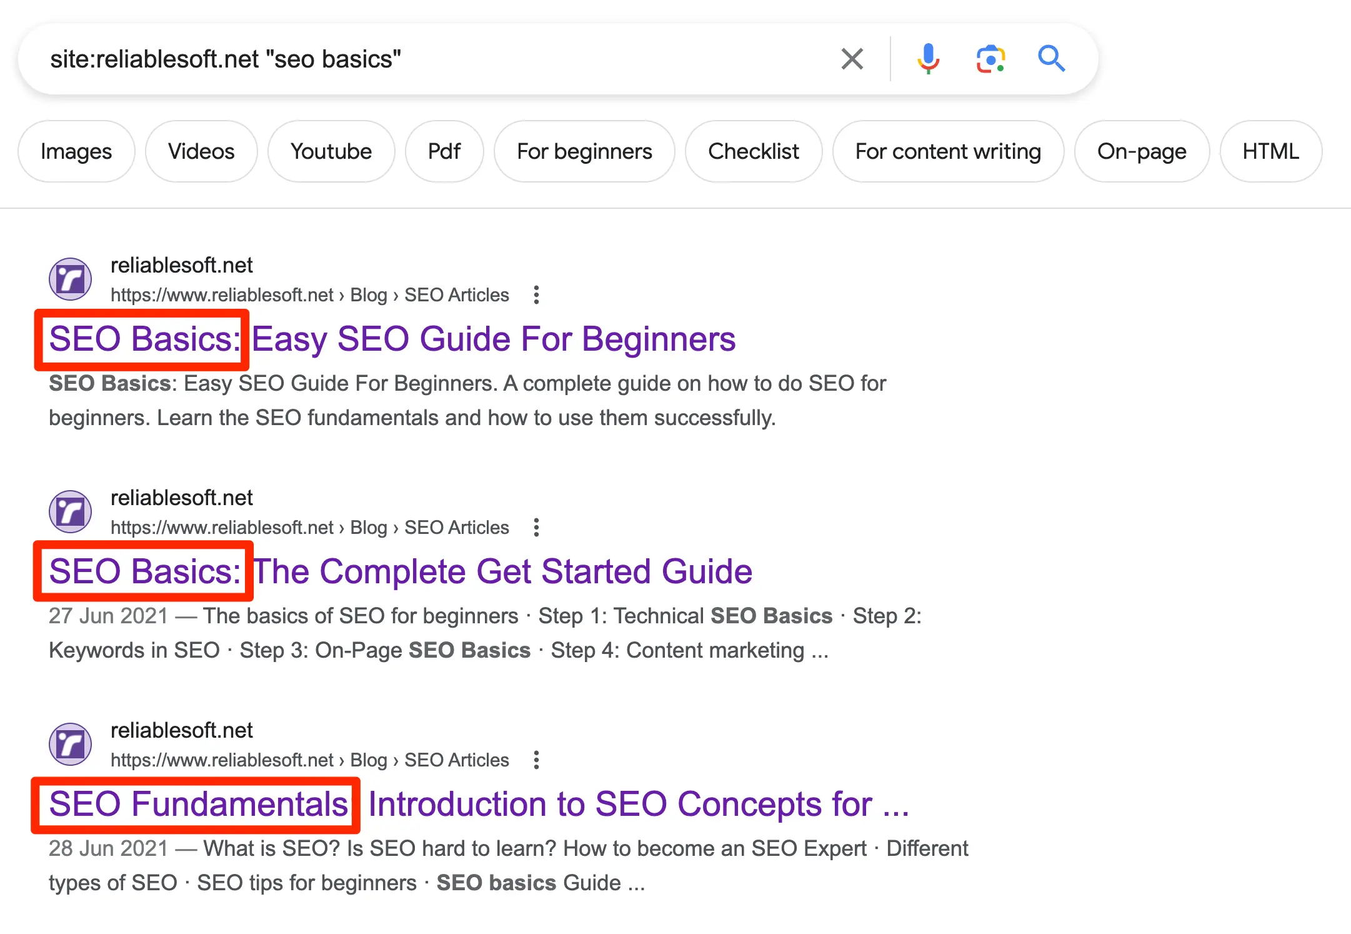Open three-dot menu for second result
This screenshot has width=1351, height=934.
(x=536, y=528)
